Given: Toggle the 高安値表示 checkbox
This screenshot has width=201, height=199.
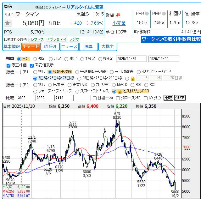Looking at the screenshot, I should [32, 66].
